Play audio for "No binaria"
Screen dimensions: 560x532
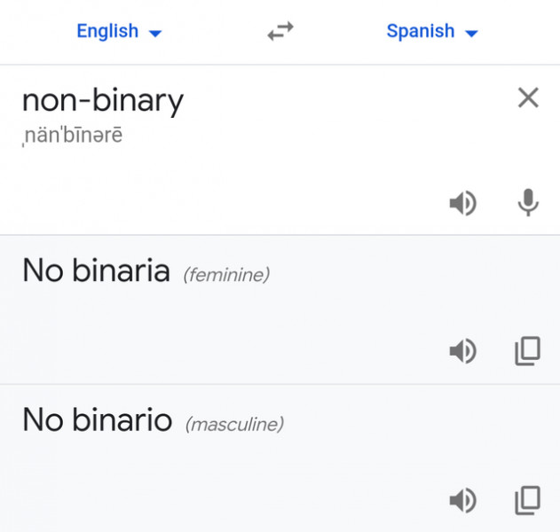(461, 352)
